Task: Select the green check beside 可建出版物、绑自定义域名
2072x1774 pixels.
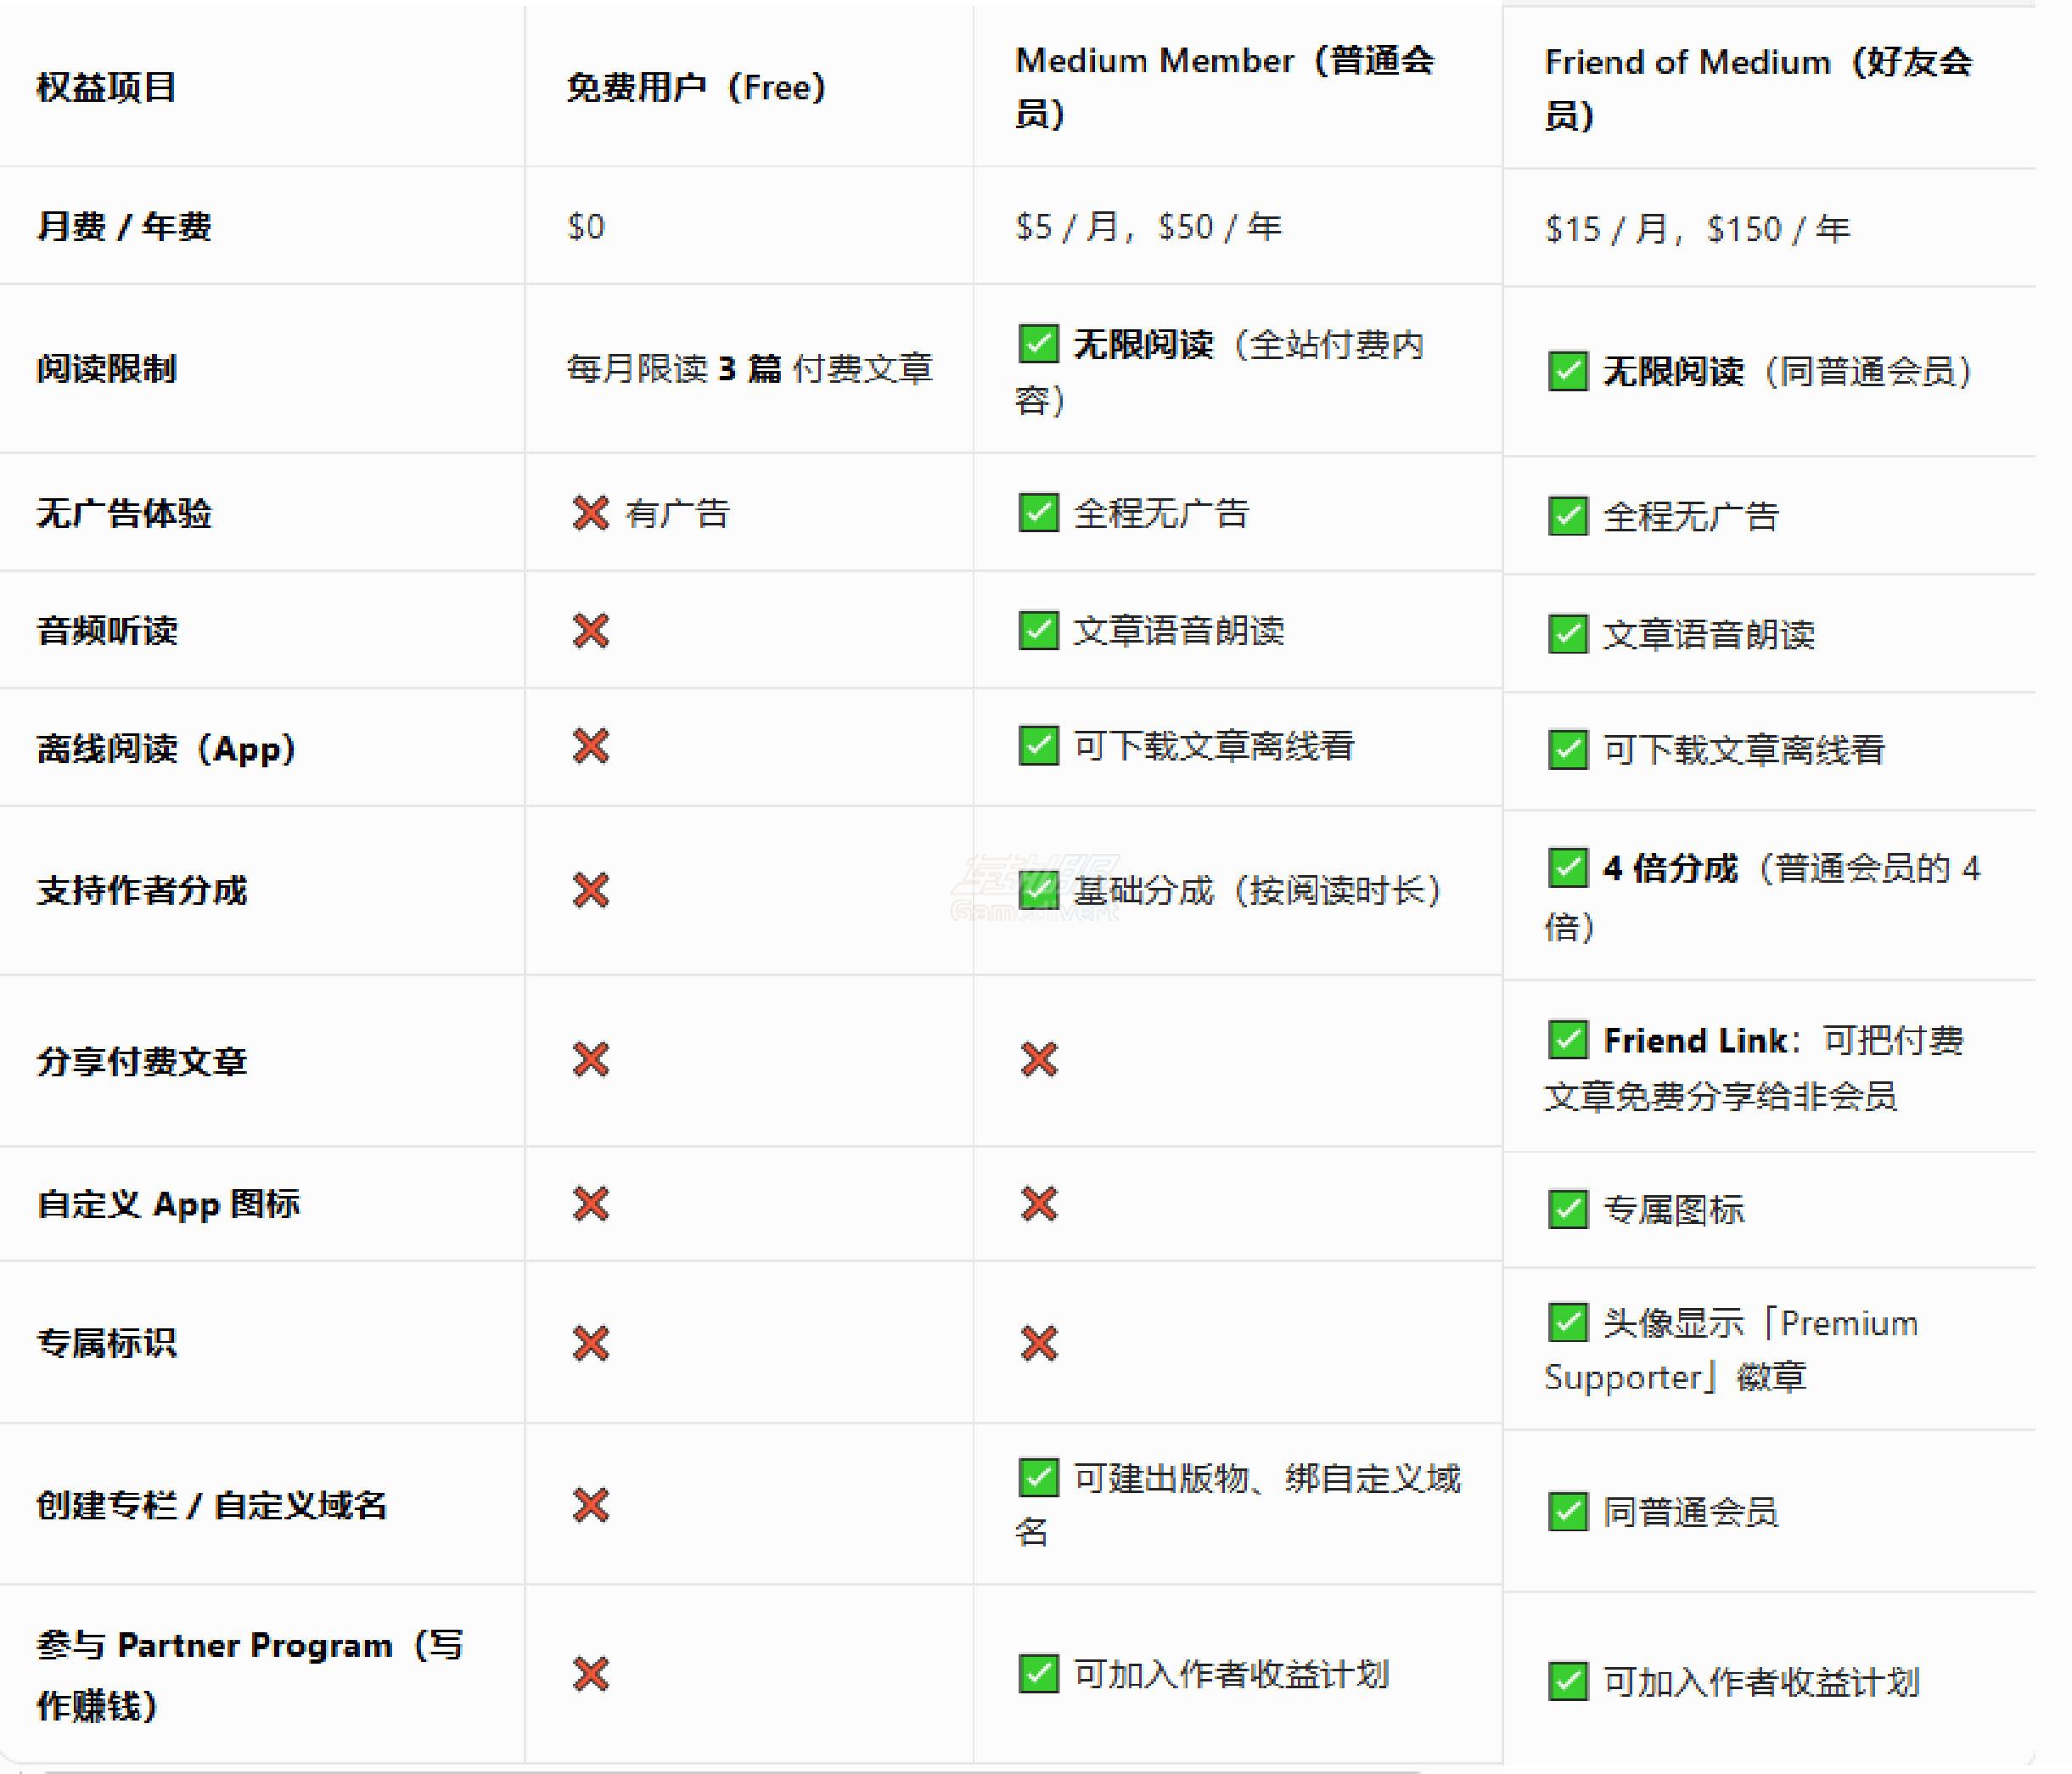Action: pyautogui.click(x=1039, y=1477)
